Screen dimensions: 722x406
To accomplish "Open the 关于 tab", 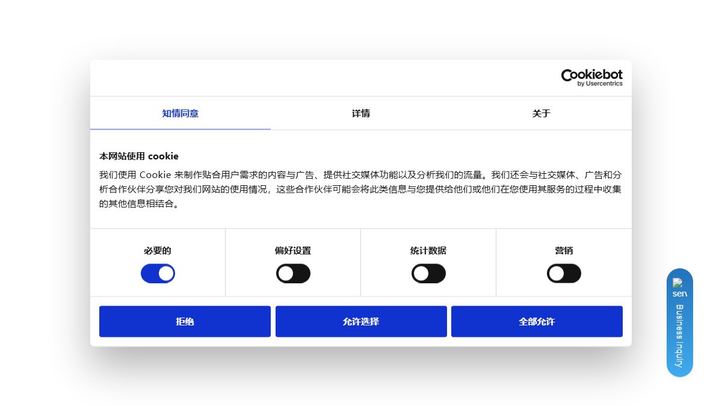I will tap(541, 113).
